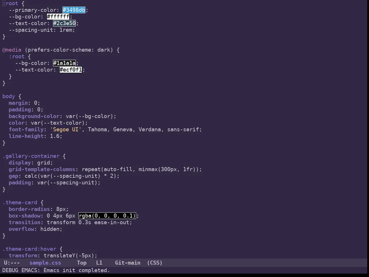Click the #ffffff bg-color value

coord(58,16)
